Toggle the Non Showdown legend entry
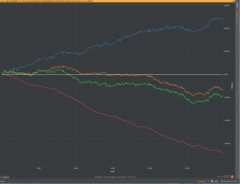The width and height of the screenshot is (240, 184). coord(110,177)
